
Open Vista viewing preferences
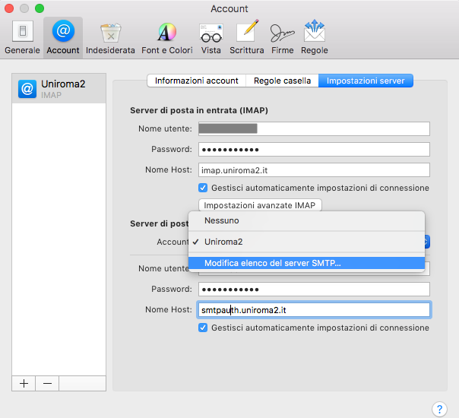coord(211,37)
